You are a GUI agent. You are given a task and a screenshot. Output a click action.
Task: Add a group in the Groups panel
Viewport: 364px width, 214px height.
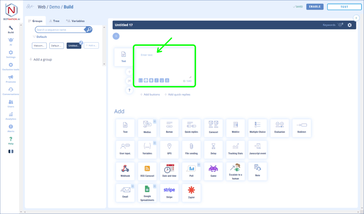pyautogui.click(x=40, y=59)
